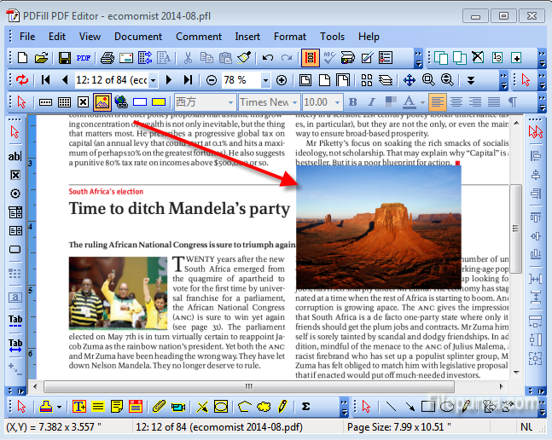
Task: Click the zoom in plus icon
Action: 281,80
